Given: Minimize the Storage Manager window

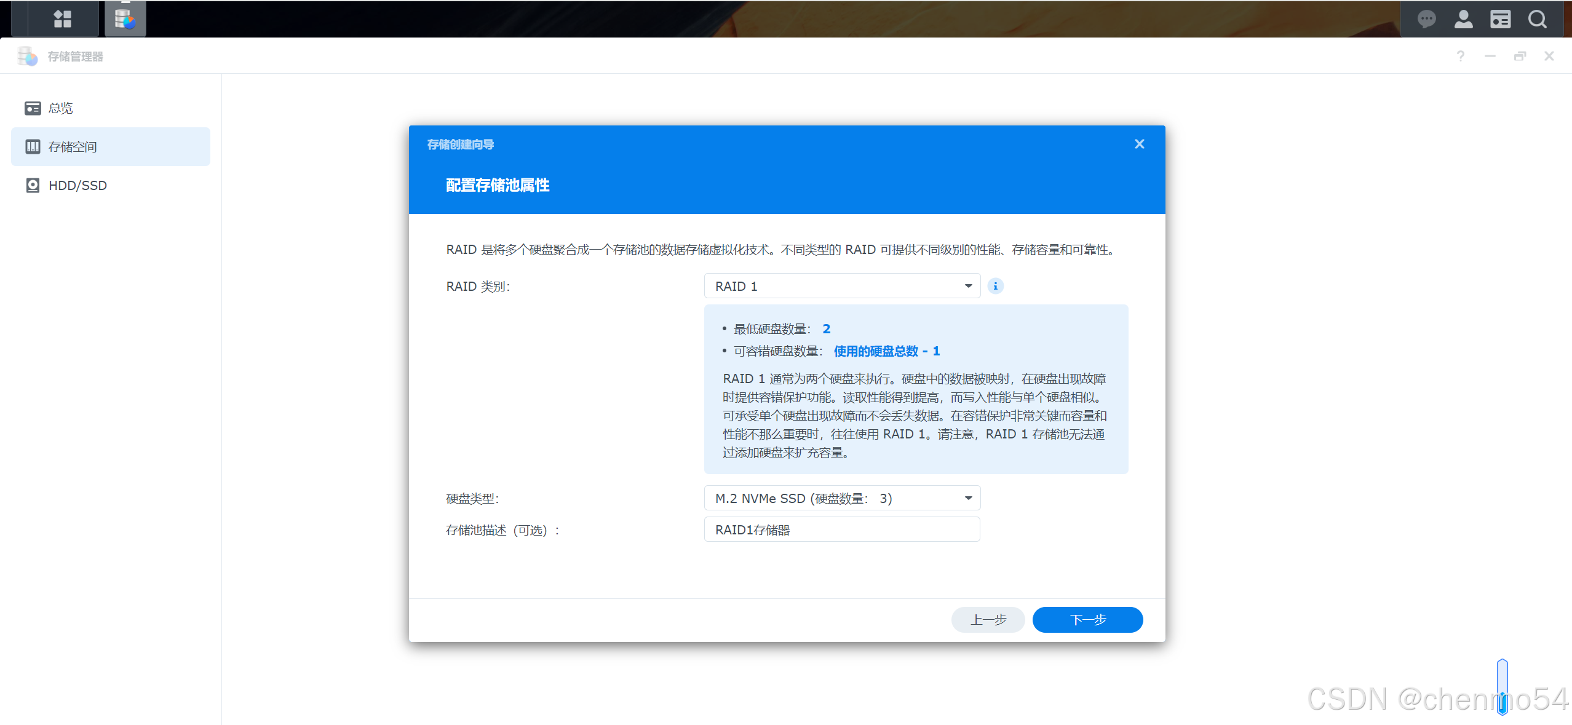Looking at the screenshot, I should [x=1490, y=57].
